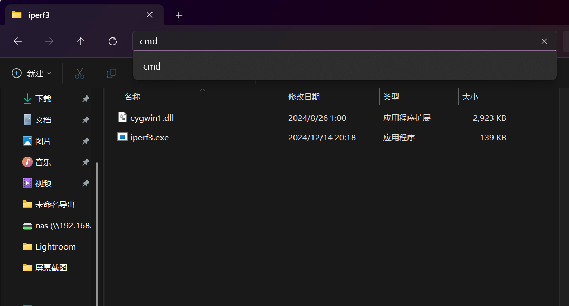The width and height of the screenshot is (569, 306).
Task: Click the Refresh button
Action: tap(112, 41)
